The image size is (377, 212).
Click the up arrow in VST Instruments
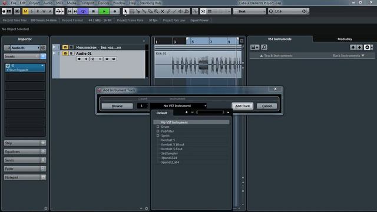click(353, 47)
